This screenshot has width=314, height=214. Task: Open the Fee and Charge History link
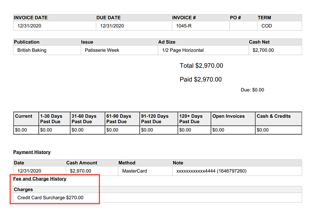[x=40, y=179]
